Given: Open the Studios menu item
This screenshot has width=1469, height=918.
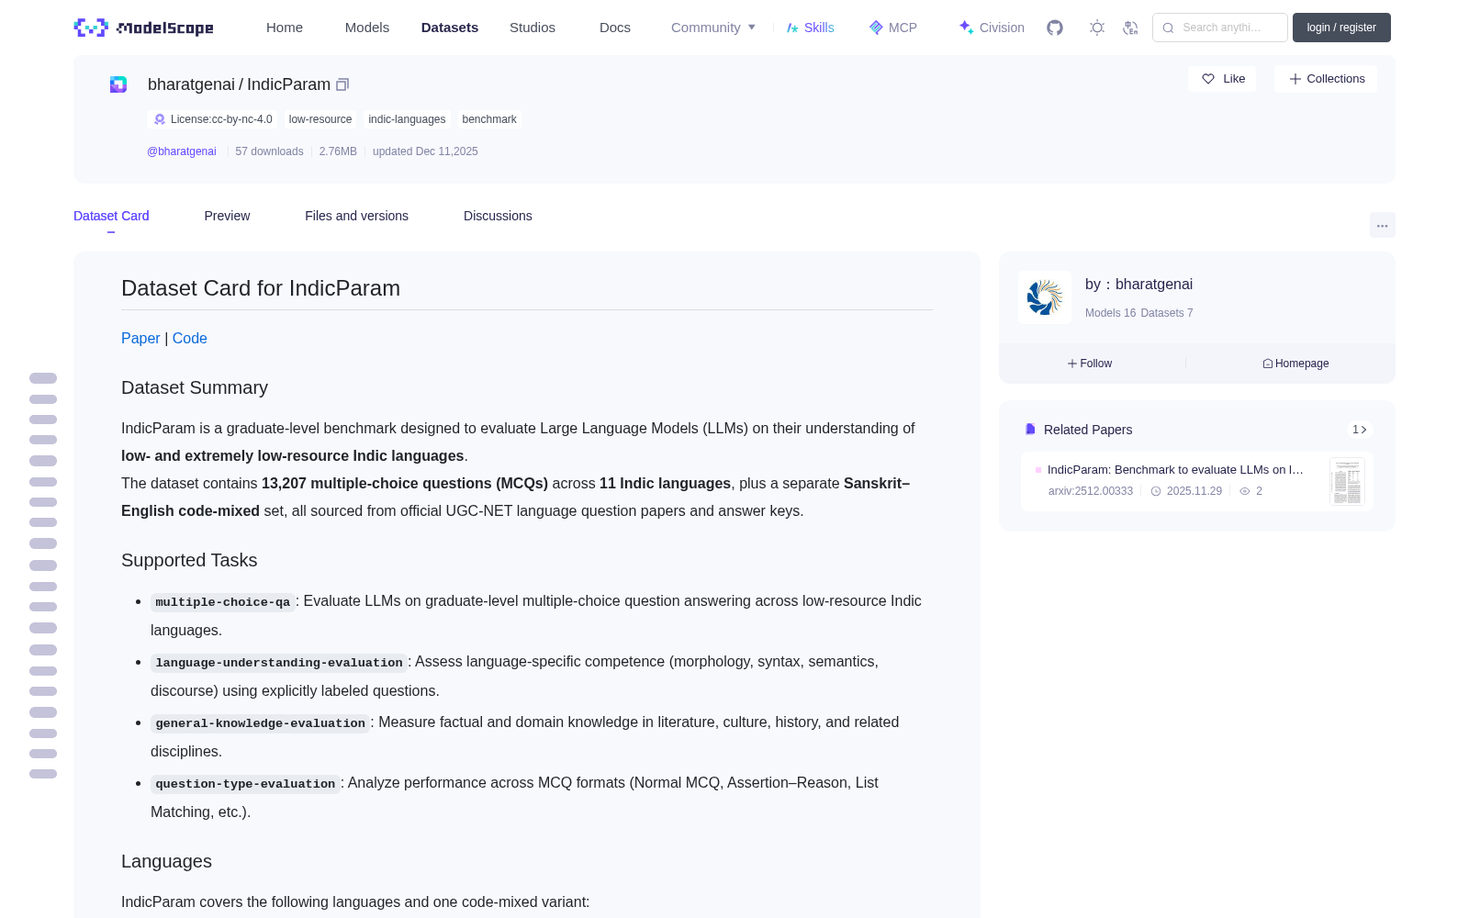Looking at the screenshot, I should coord(533,28).
